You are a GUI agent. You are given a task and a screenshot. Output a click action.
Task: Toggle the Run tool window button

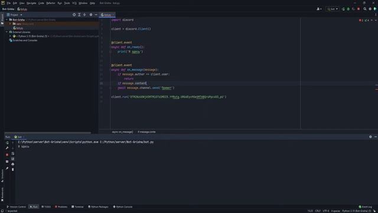click(x=34, y=206)
